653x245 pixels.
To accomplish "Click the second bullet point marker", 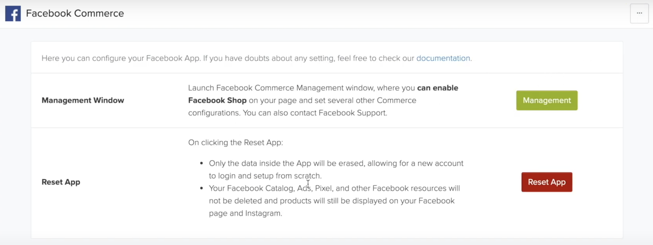I will 201,188.
